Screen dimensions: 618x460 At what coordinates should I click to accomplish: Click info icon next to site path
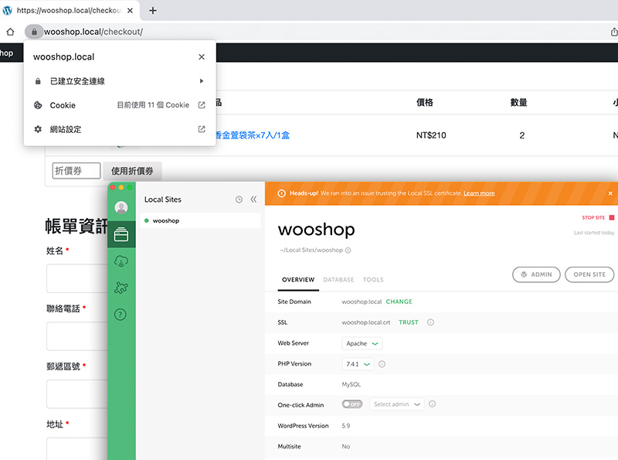(348, 250)
